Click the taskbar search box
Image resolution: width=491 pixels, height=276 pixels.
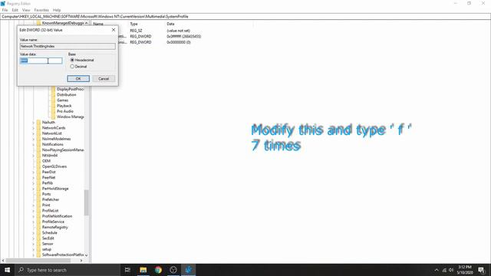(68, 270)
